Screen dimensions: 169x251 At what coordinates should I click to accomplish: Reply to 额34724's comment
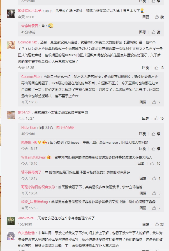pos(145,118)
